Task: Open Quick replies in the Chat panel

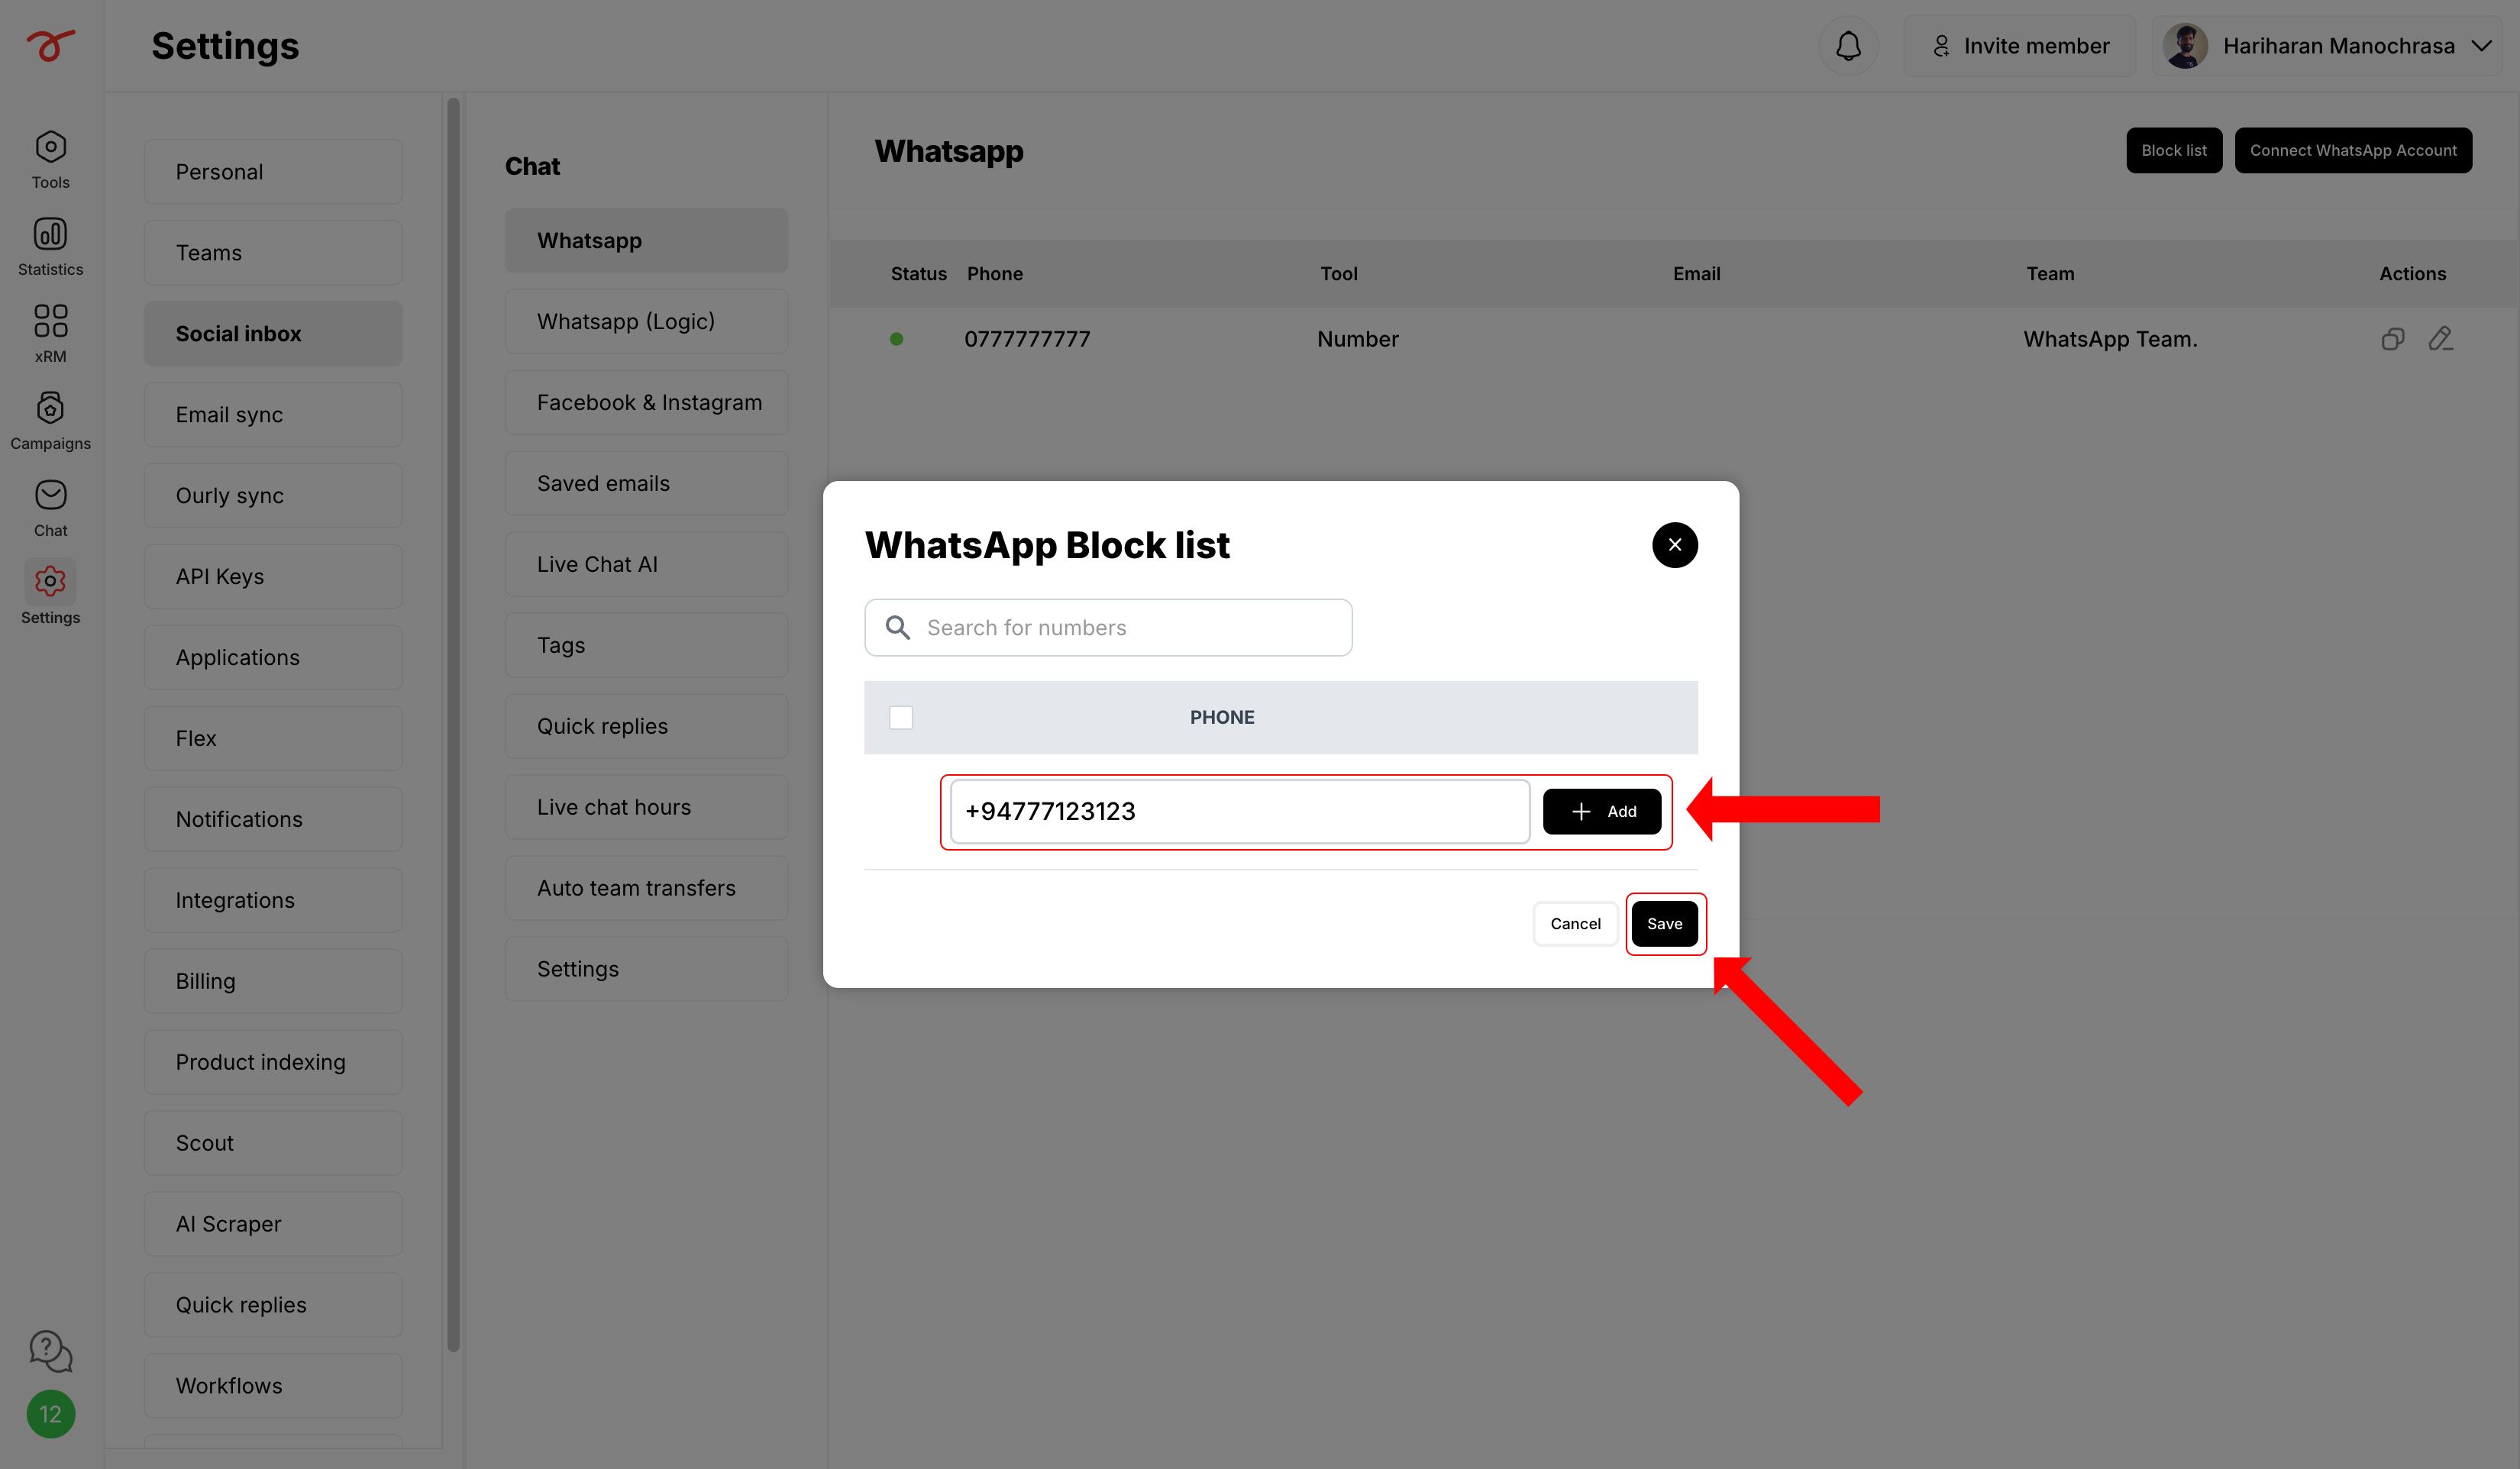Action: (x=646, y=727)
